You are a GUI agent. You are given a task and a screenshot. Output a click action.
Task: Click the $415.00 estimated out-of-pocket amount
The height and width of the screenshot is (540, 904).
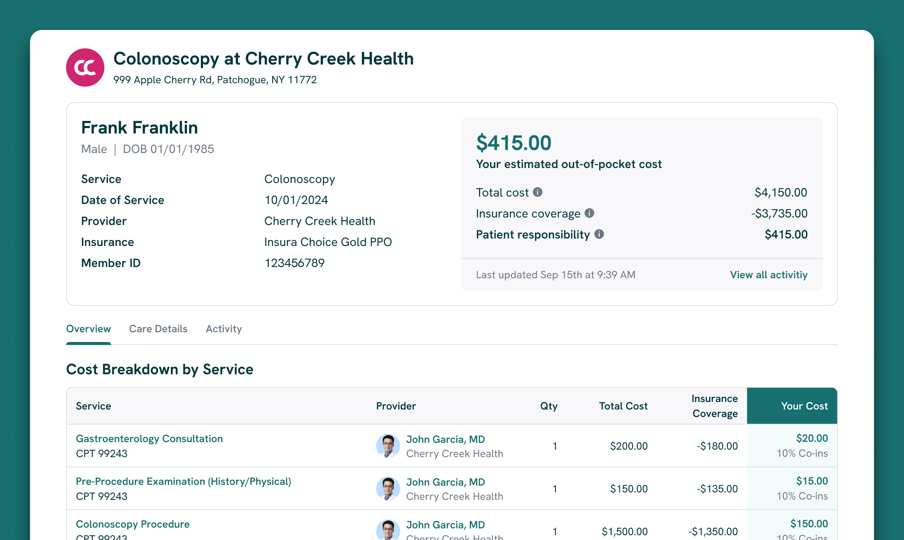coord(514,143)
